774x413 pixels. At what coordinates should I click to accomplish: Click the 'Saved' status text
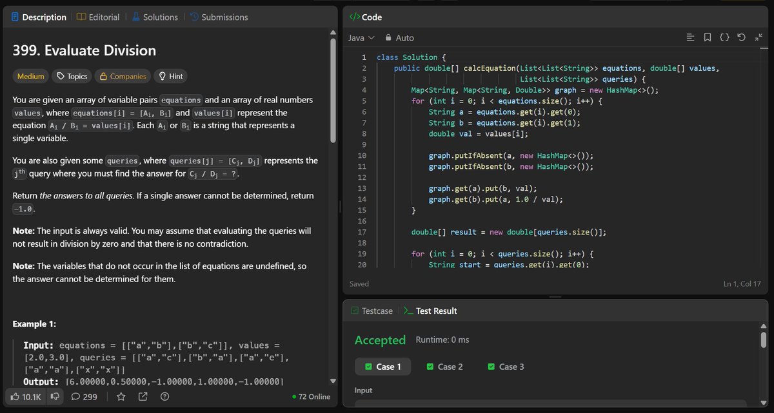(x=359, y=283)
